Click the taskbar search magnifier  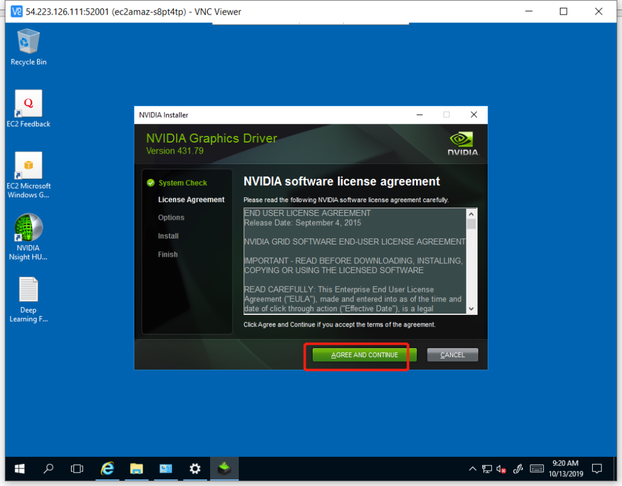point(49,468)
